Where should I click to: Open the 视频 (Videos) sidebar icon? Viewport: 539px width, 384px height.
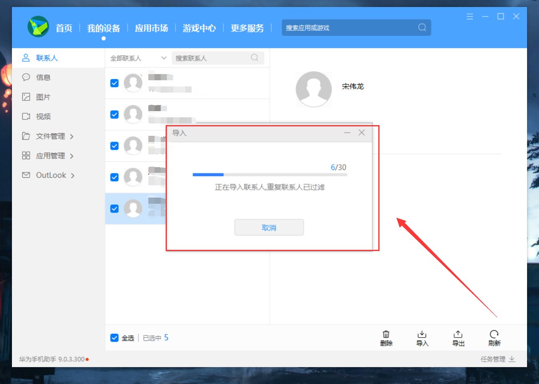tap(26, 116)
